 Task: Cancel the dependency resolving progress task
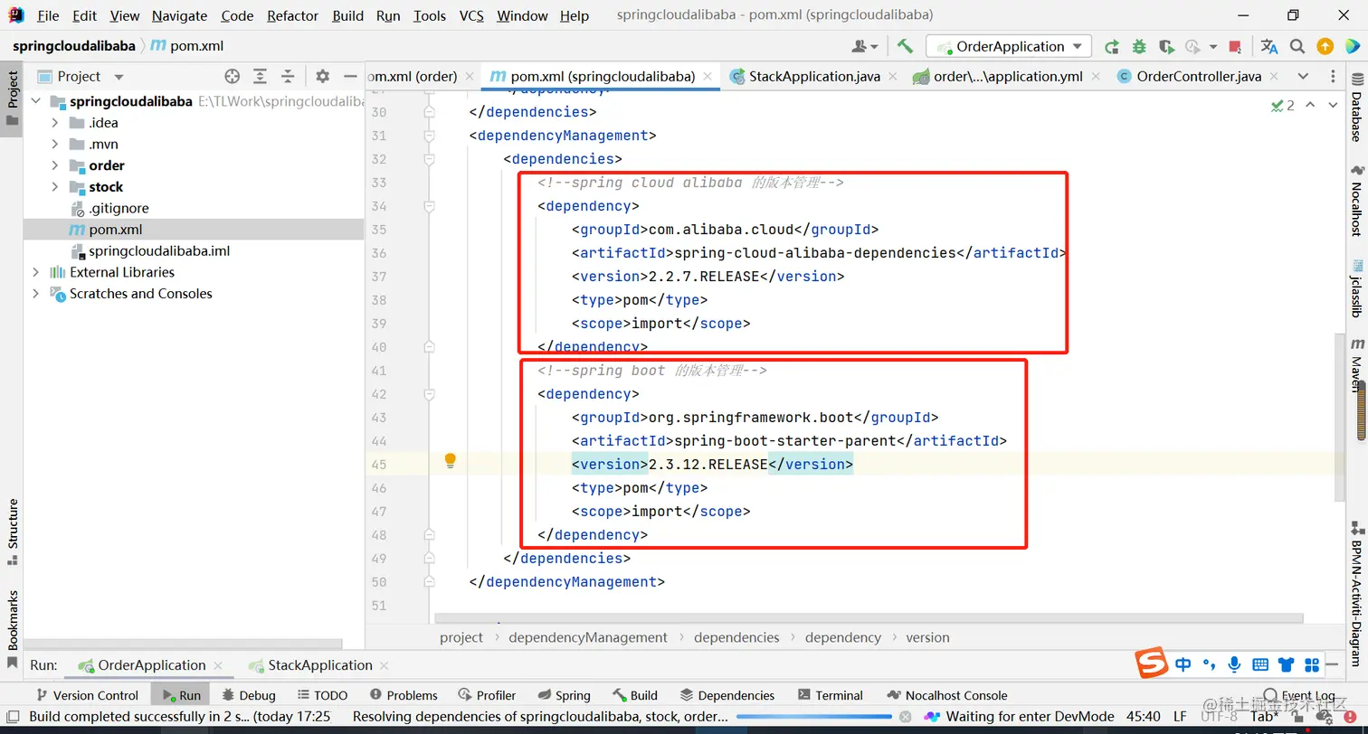click(905, 717)
